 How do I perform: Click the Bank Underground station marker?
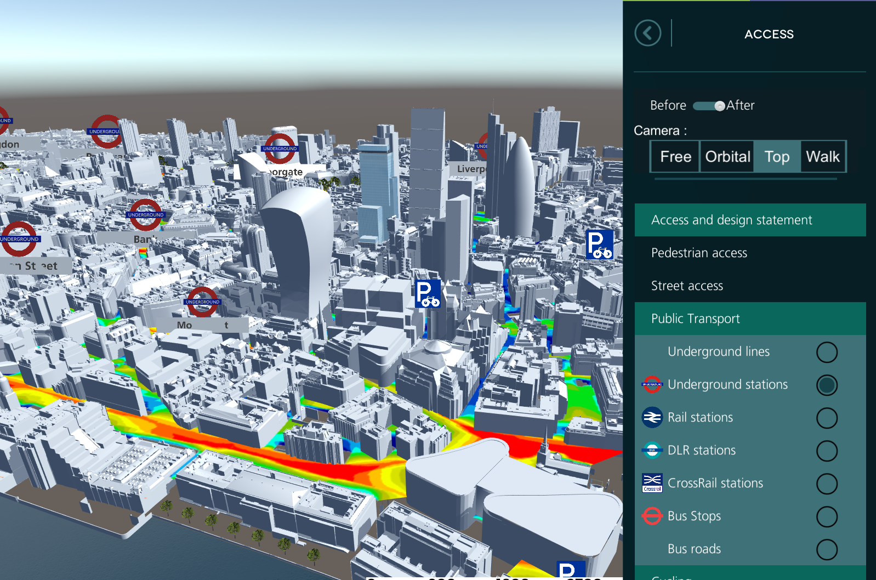pos(145,215)
